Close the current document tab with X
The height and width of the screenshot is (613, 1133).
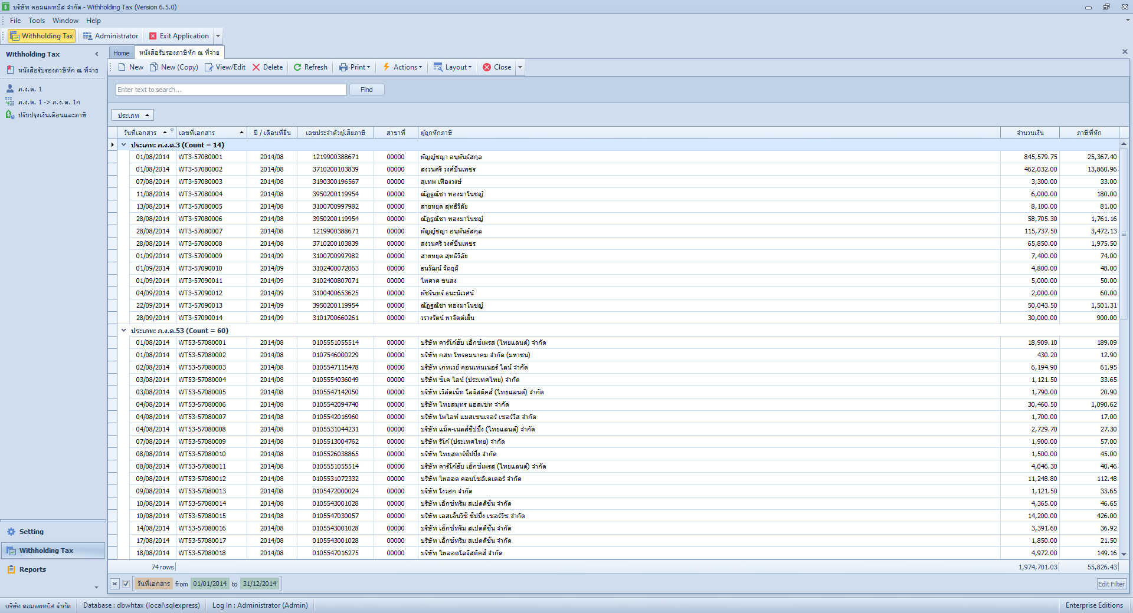point(1125,52)
